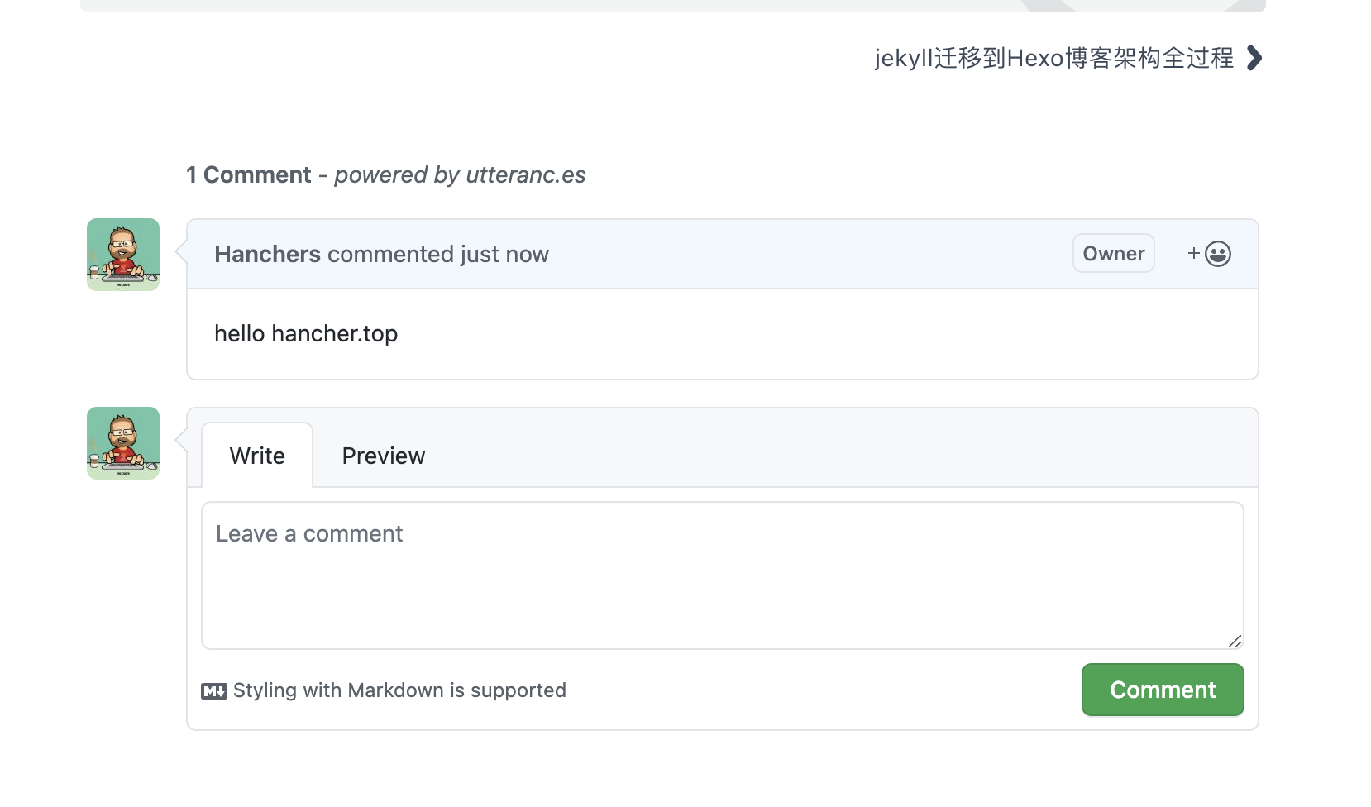Click the chevron arrow beside next post title
Screen dimensions: 1371x807
pos(1254,59)
